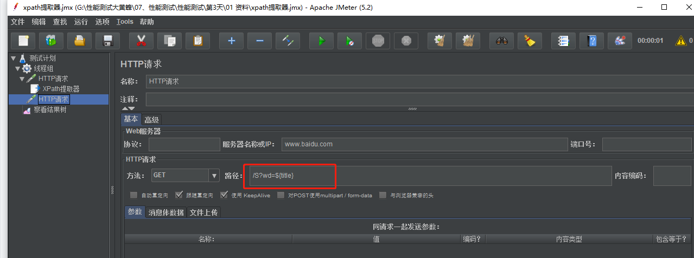The width and height of the screenshot is (694, 258).
Task: Expand all tree nodes with plus icon
Action: (x=231, y=41)
